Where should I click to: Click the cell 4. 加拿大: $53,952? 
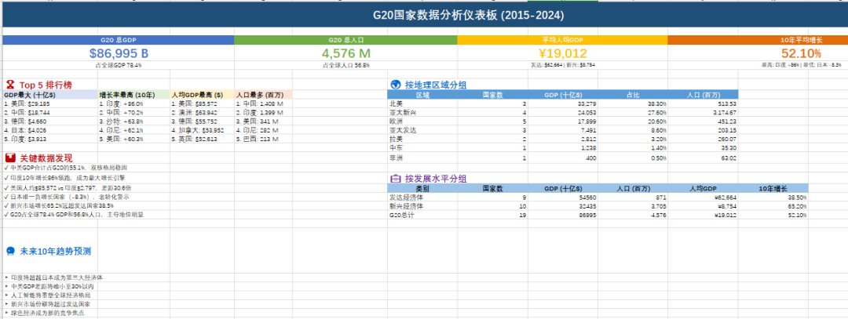(x=203, y=130)
